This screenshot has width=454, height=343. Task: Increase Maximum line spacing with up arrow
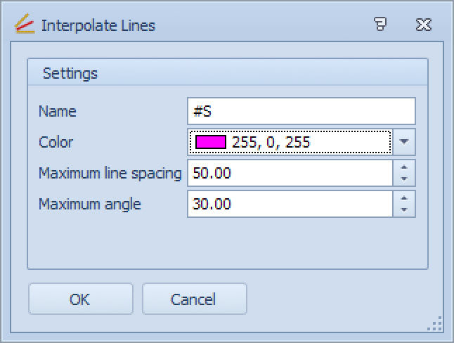pos(404,168)
